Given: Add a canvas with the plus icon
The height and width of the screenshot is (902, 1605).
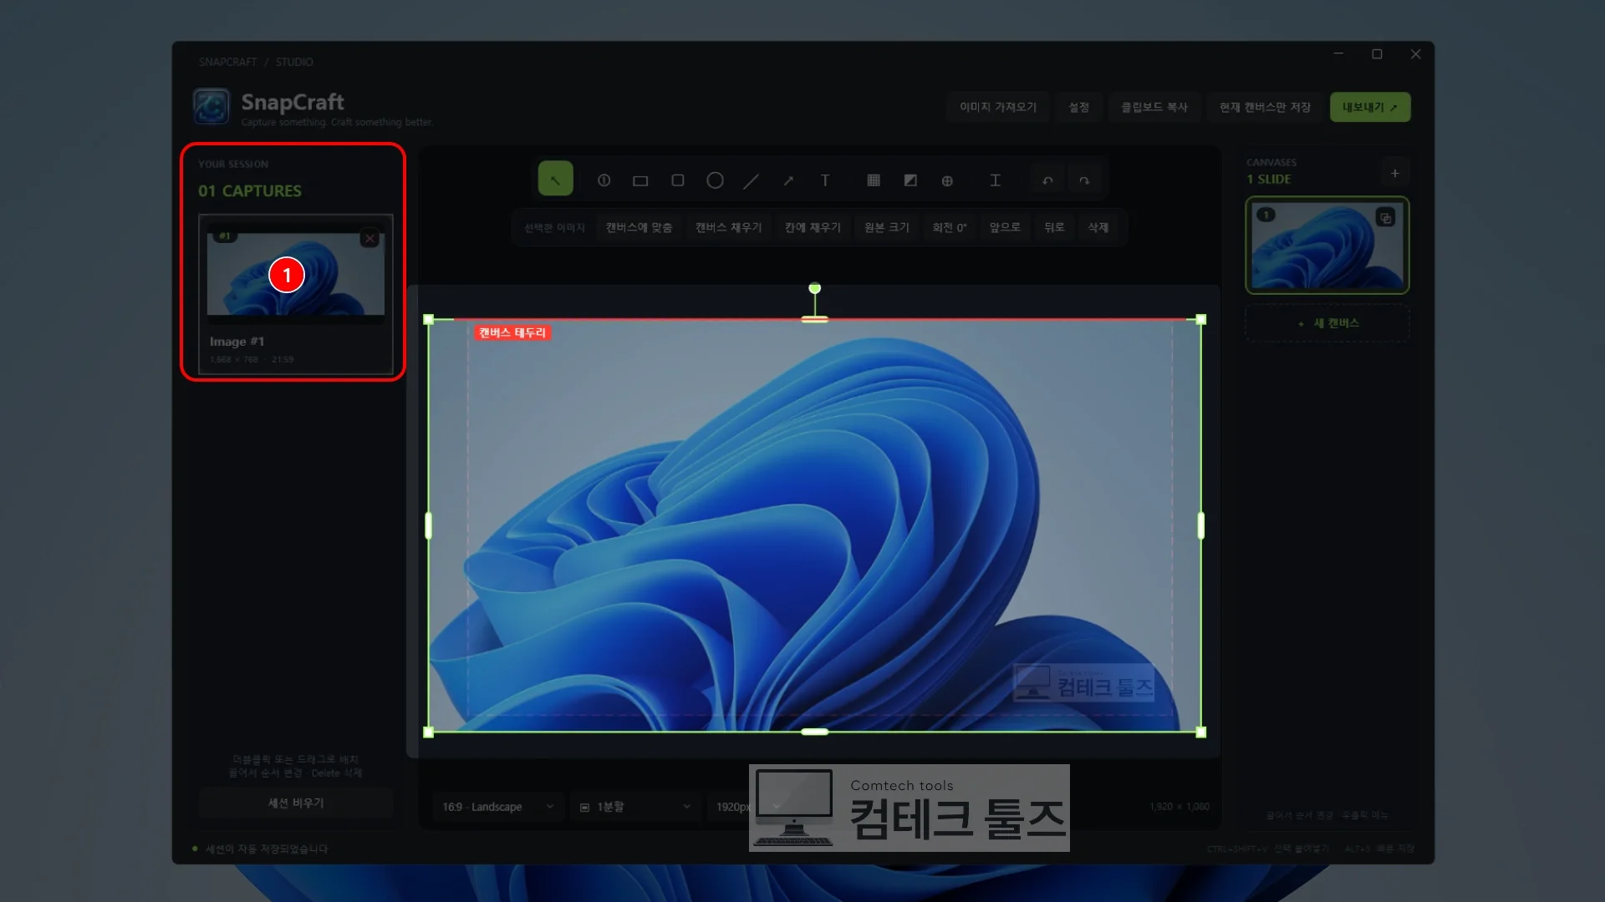Looking at the screenshot, I should click(x=1395, y=174).
